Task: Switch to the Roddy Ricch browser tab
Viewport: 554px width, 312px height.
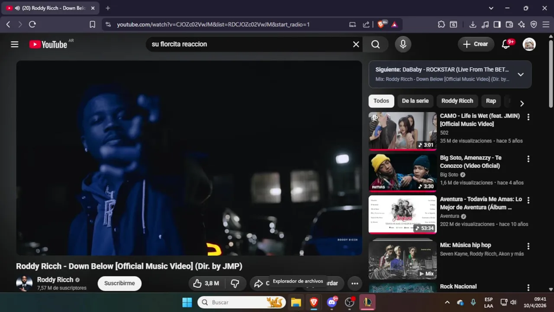Action: 50,8
